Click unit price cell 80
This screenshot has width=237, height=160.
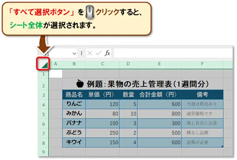coord(102,114)
